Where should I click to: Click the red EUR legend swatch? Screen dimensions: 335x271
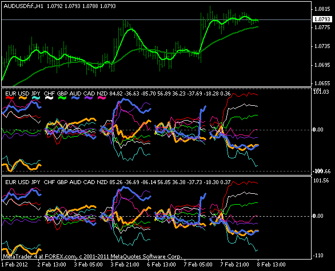(x=10, y=98)
